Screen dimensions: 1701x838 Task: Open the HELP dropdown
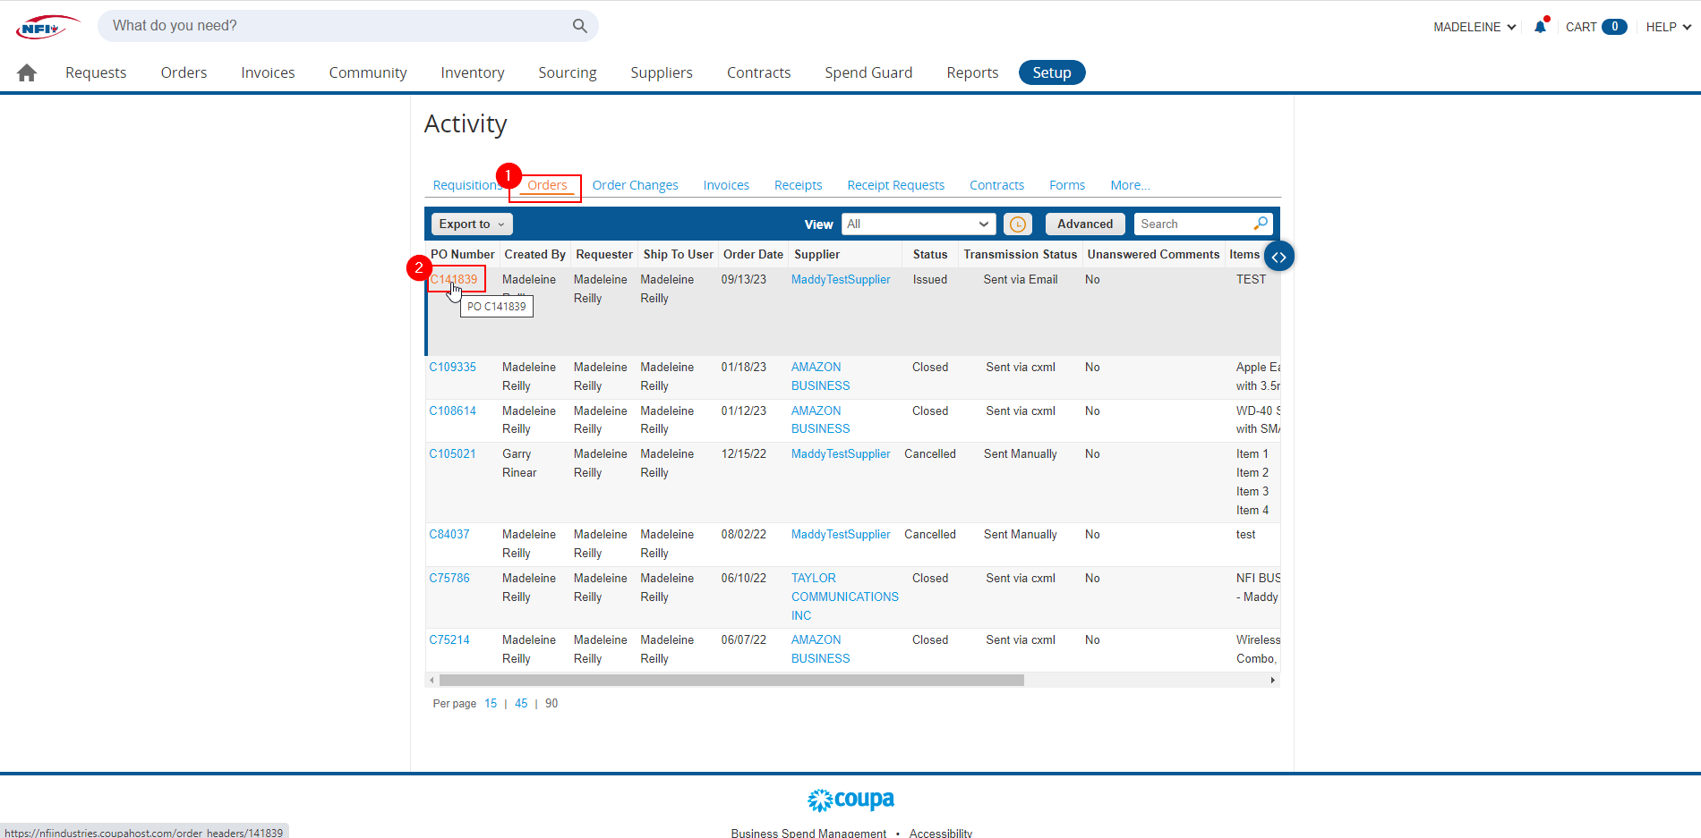coord(1668,27)
